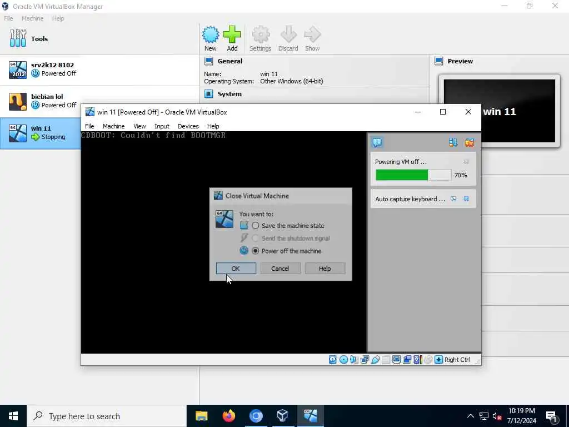Open View menu in VM window
This screenshot has width=569, height=427.
click(x=139, y=126)
